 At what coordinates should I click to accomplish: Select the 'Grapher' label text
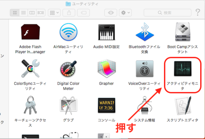(106, 83)
